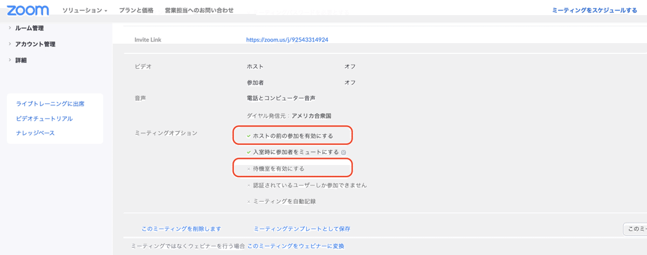Click ミーティングテンプレートとして保存 link
Image resolution: width=647 pixels, height=255 pixels.
tap(302, 229)
